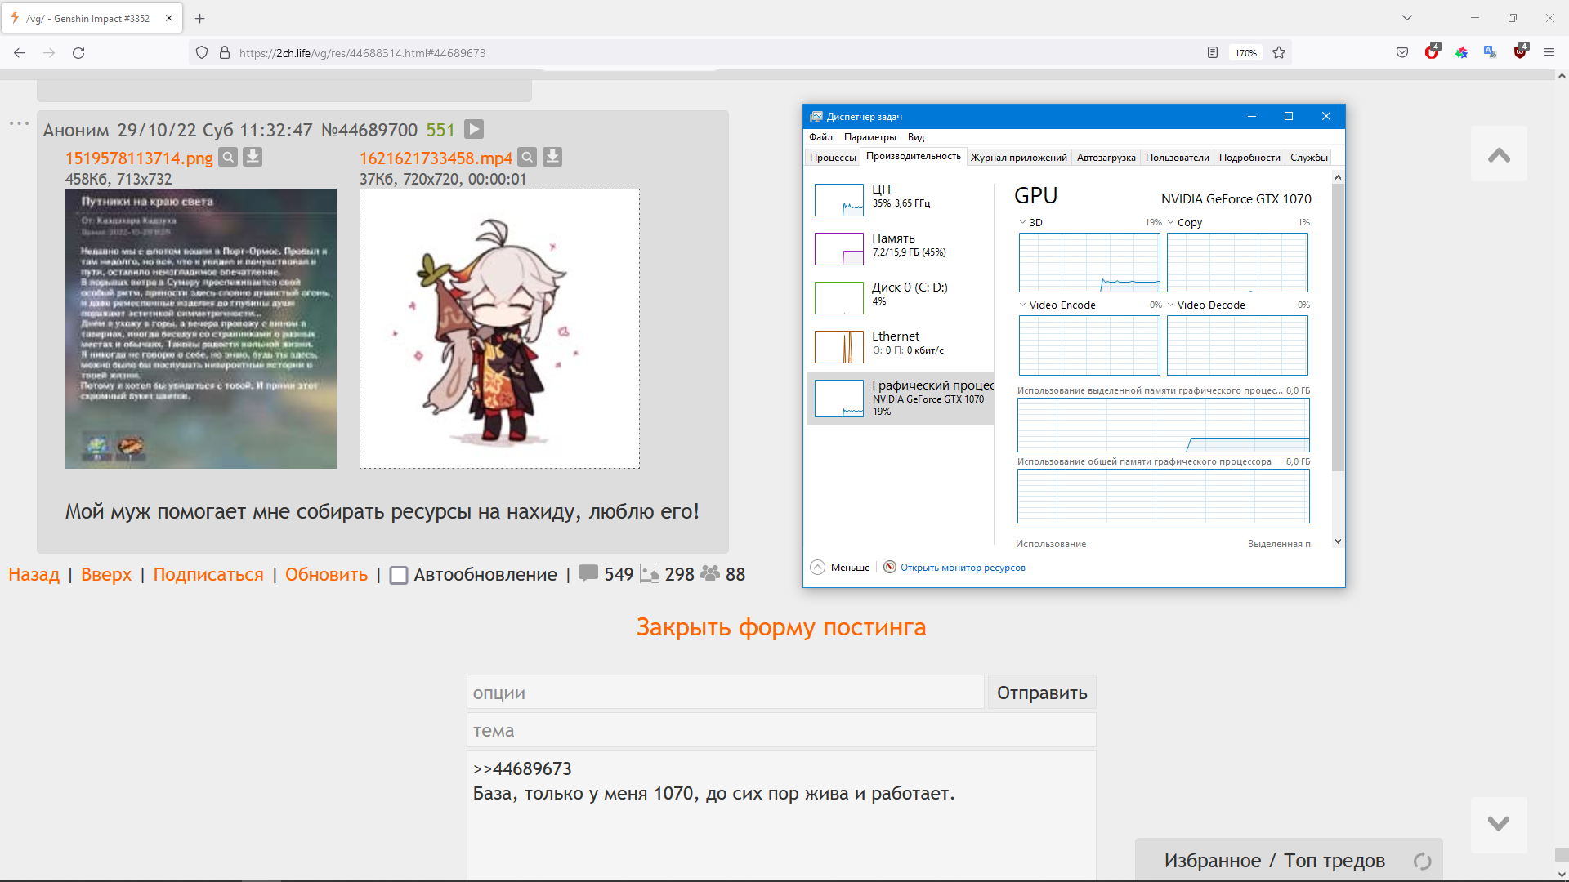This screenshot has height=882, width=1569.
Task: Click play icon beside post reply count 551
Action: point(474,129)
